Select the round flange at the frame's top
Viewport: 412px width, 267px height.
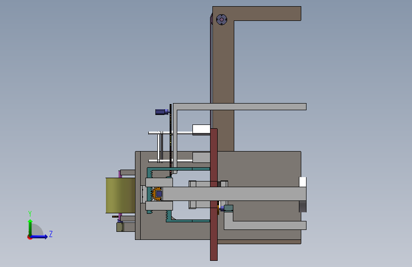coord(221,19)
